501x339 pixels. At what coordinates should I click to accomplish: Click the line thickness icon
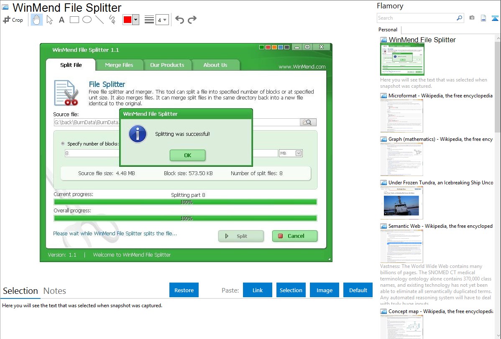pyautogui.click(x=149, y=20)
